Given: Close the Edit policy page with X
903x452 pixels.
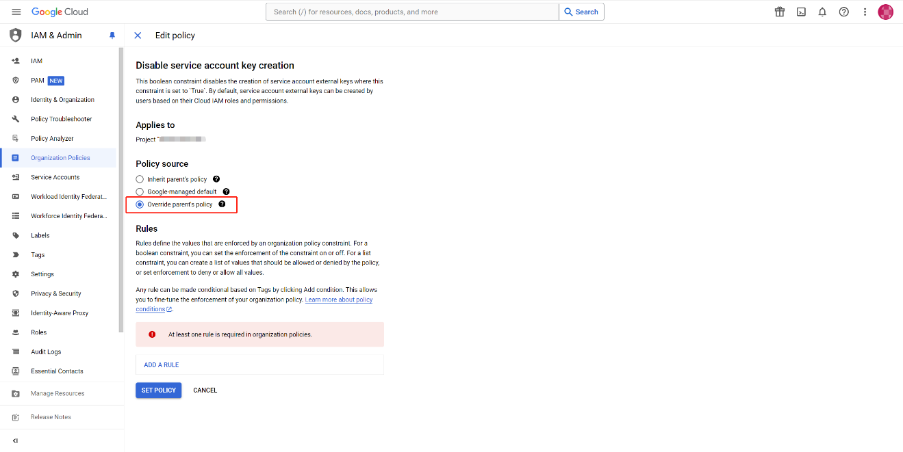Looking at the screenshot, I should point(138,36).
